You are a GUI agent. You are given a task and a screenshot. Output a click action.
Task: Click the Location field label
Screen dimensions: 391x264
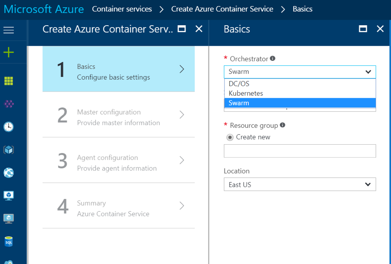(236, 171)
